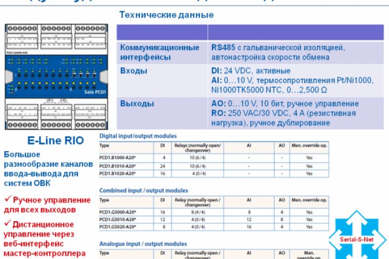Click the red checkmark before Ручное управление
The width and height of the screenshot is (389, 259).
coord(8,199)
